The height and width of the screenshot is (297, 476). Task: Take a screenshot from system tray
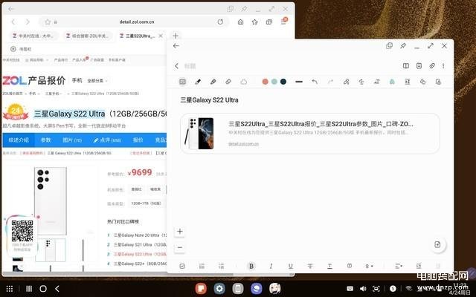click(376, 289)
